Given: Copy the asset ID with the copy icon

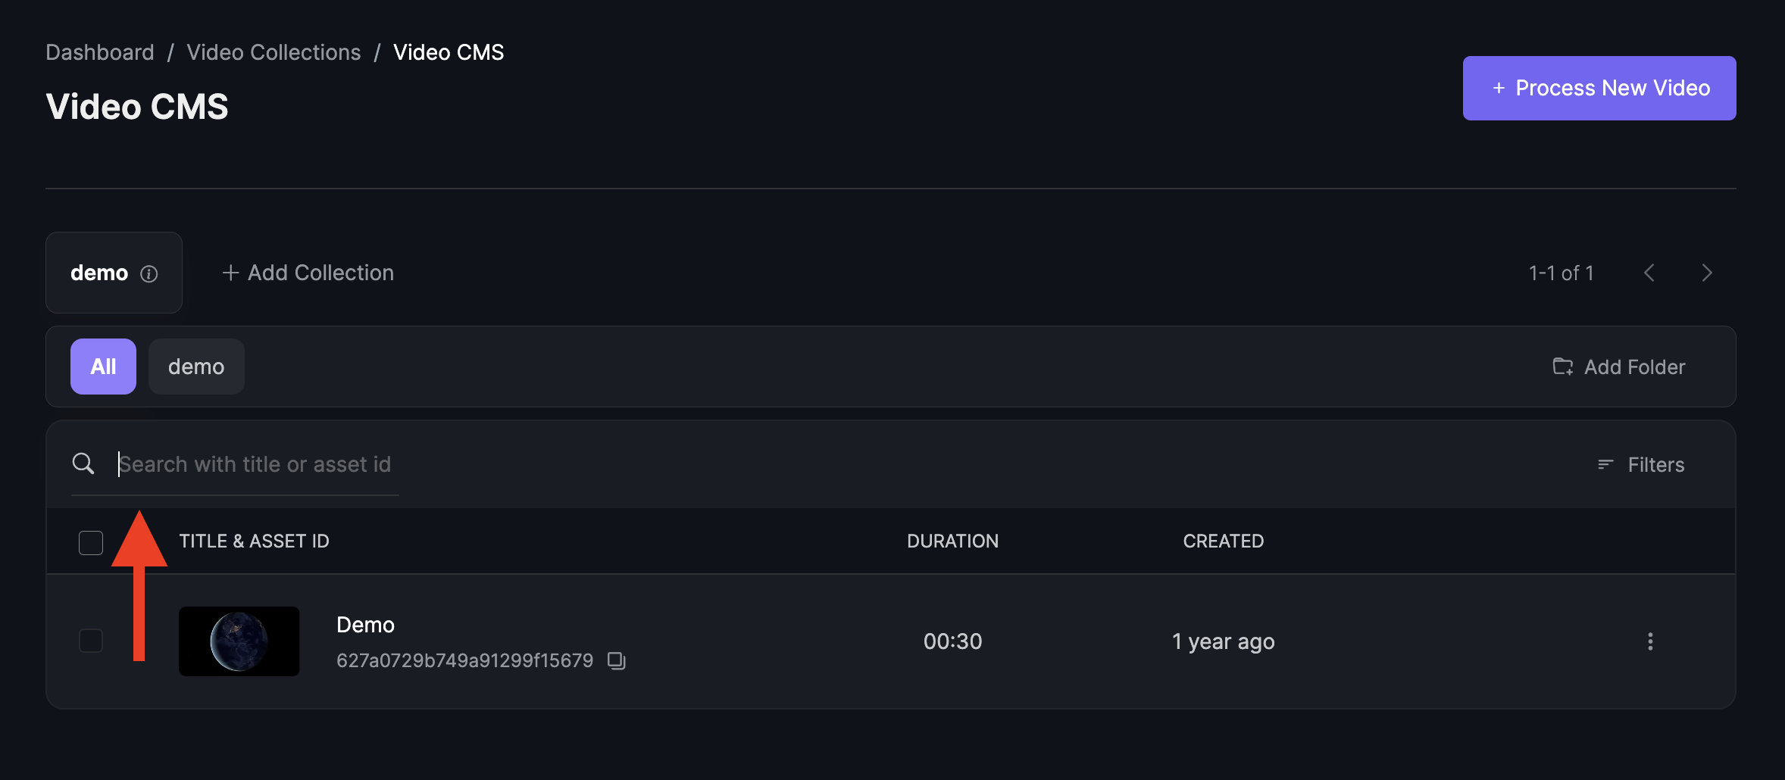Looking at the screenshot, I should pos(617,661).
